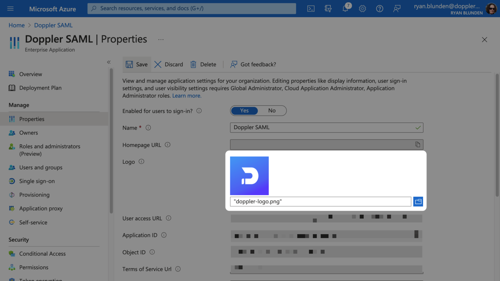Go to Doppler SAML breadcrumb
Image resolution: width=500 pixels, height=281 pixels.
click(x=53, y=25)
